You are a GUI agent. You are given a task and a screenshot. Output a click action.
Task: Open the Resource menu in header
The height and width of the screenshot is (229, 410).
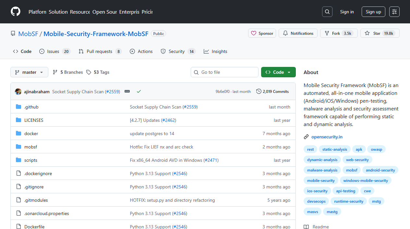tap(80, 12)
